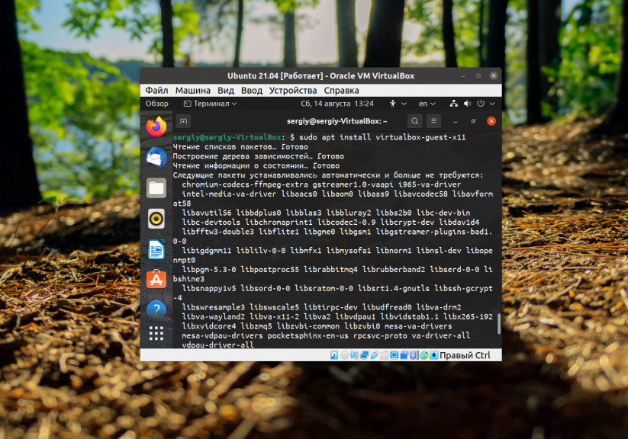This screenshot has width=628, height=439.
Task: Open the Справка menu
Action: pos(341,91)
